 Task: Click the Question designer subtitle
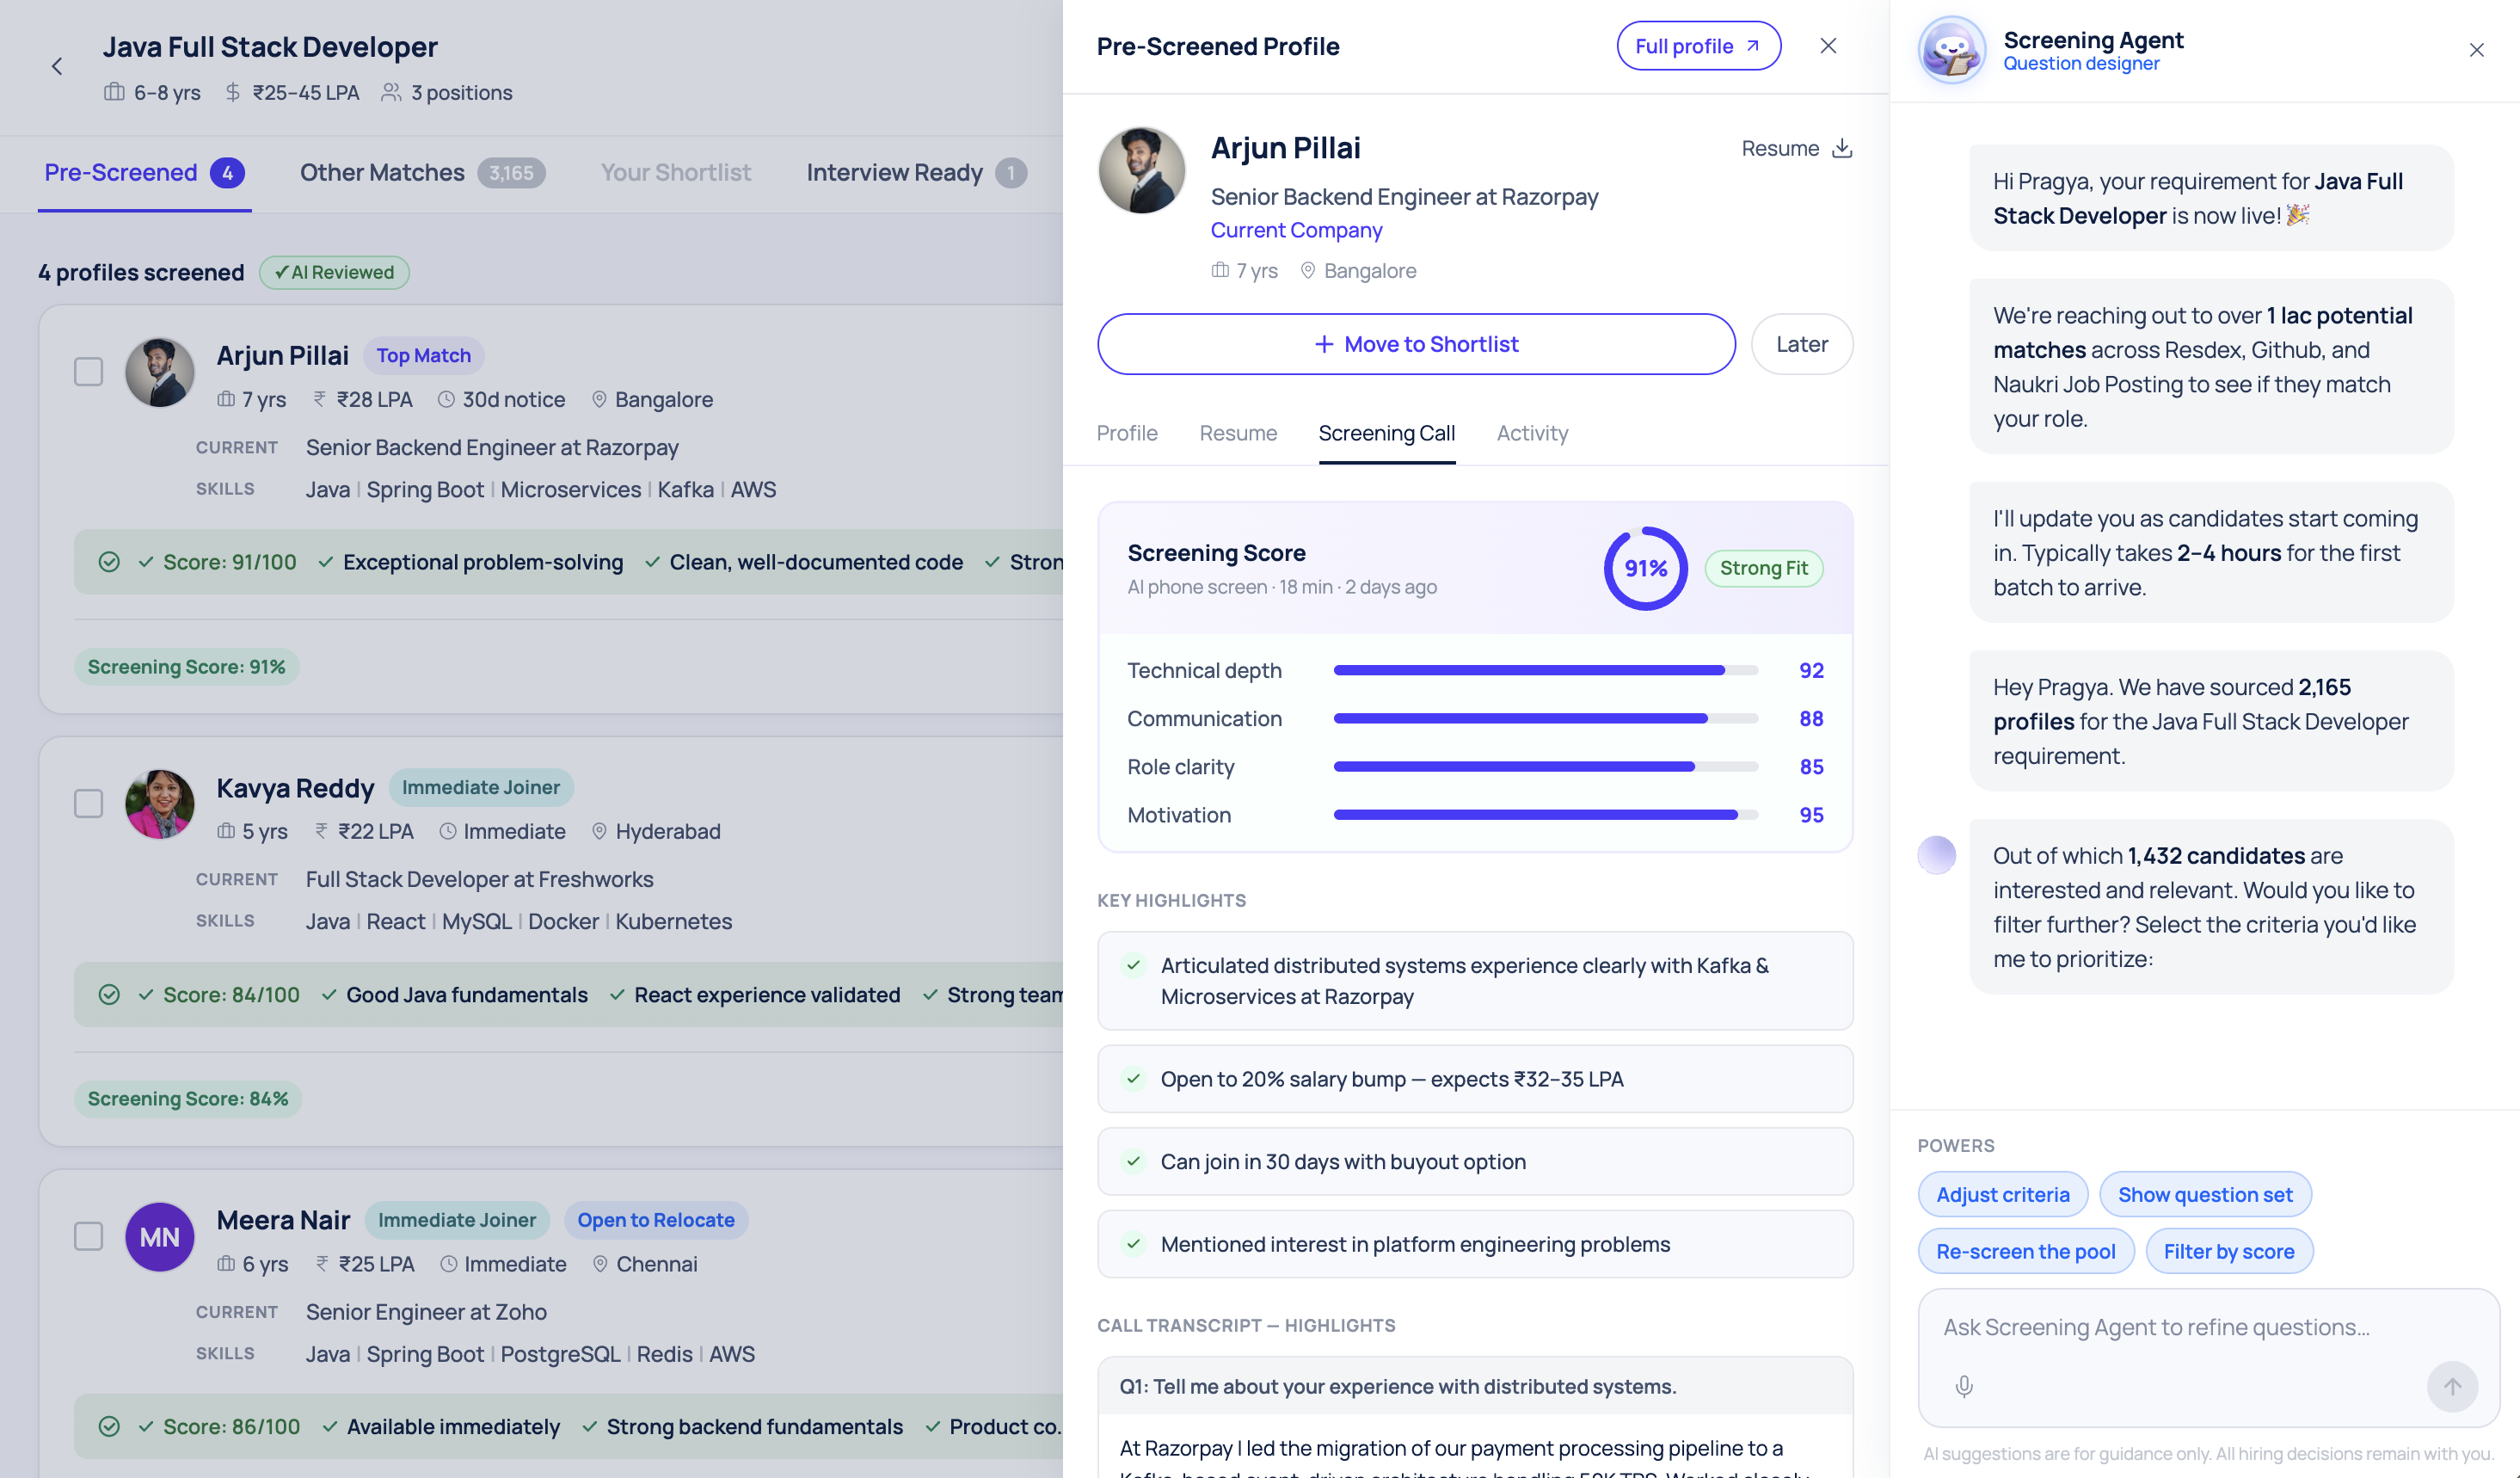pos(2081,63)
